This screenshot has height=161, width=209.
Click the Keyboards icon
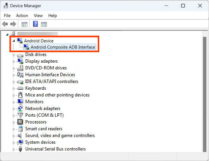pos(20,88)
